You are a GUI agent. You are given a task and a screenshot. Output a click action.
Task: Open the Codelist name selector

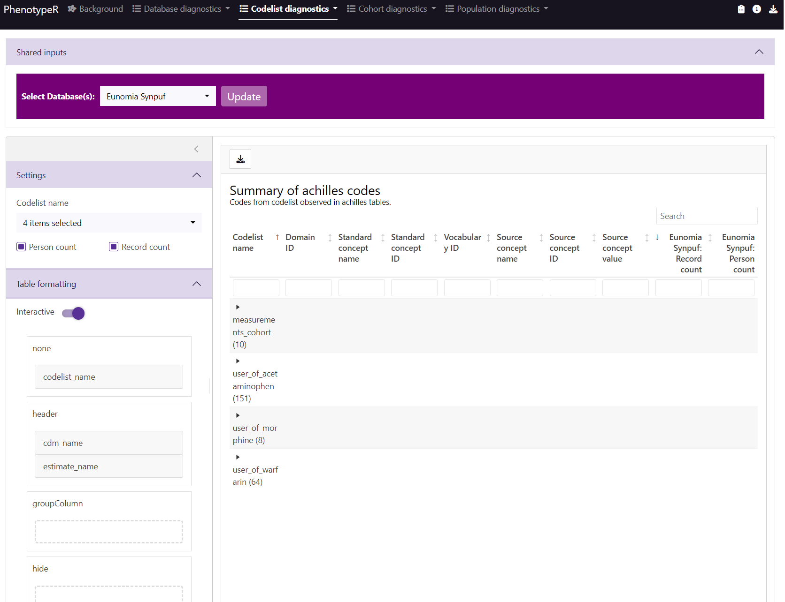(109, 223)
